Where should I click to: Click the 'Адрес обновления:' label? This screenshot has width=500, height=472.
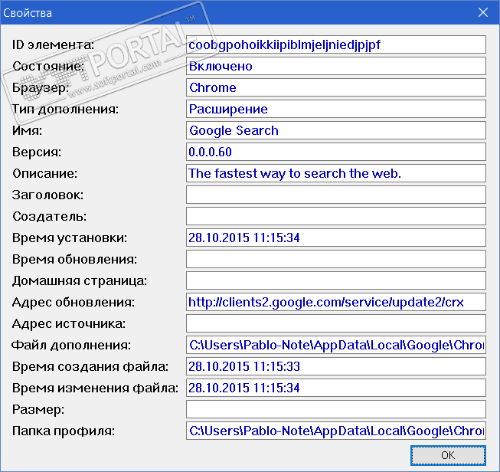pyautogui.click(x=74, y=302)
